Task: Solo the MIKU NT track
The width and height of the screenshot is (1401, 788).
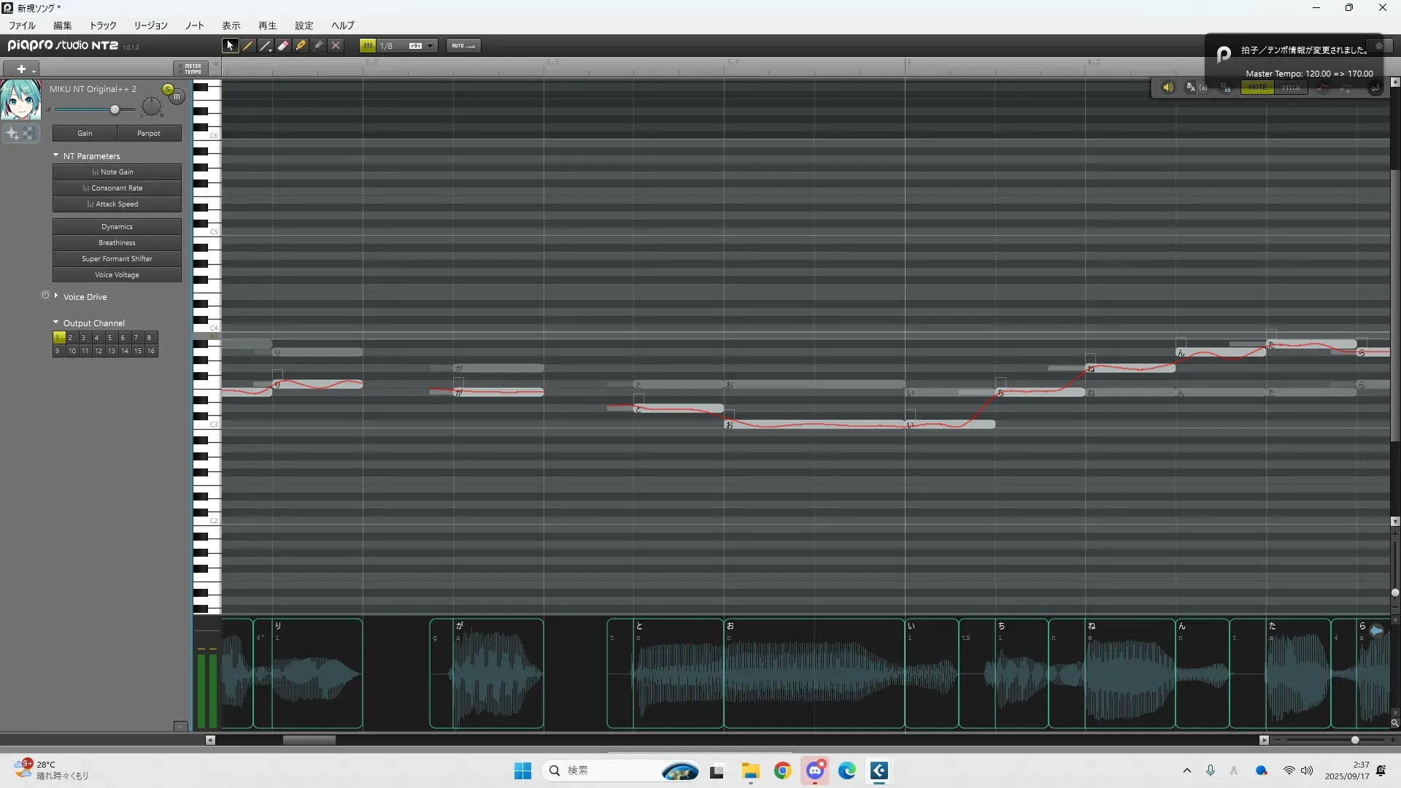Action: pyautogui.click(x=168, y=89)
